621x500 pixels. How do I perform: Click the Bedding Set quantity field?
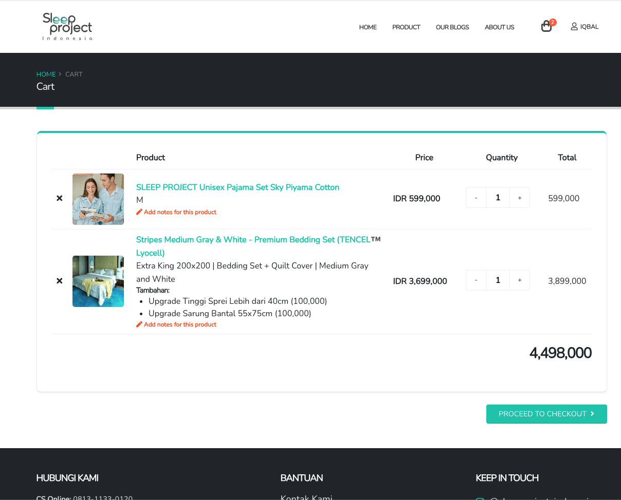point(498,280)
